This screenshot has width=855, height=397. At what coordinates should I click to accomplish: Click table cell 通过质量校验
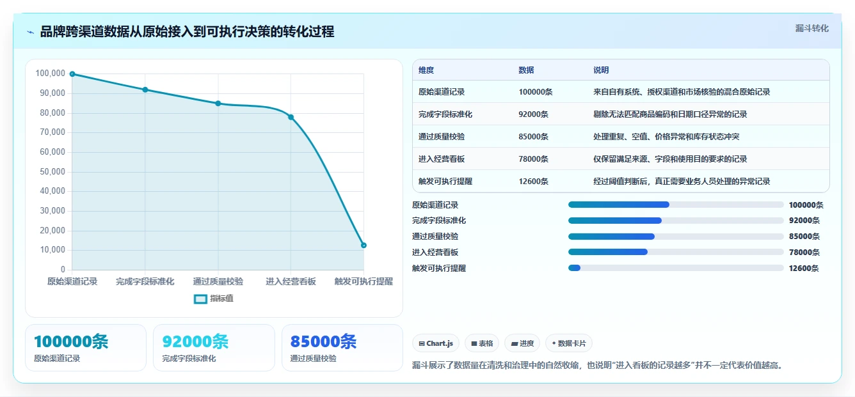tap(442, 137)
